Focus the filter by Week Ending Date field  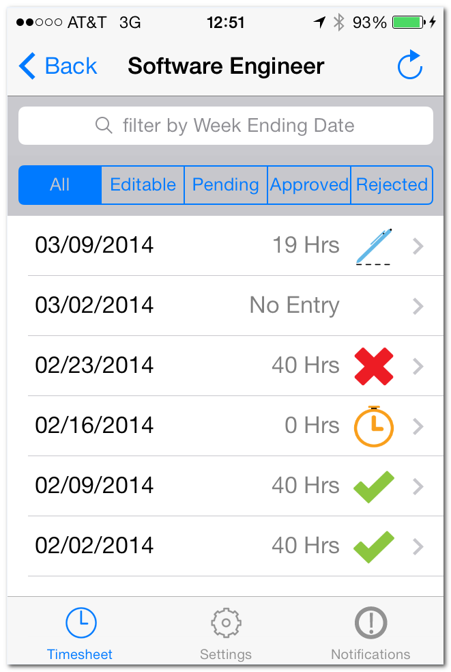coord(226,126)
